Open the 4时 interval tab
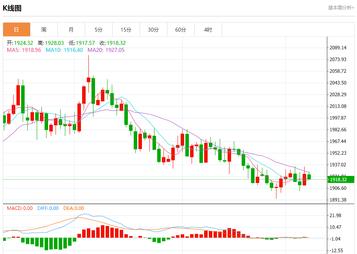The width and height of the screenshot is (357, 254). 208,30
